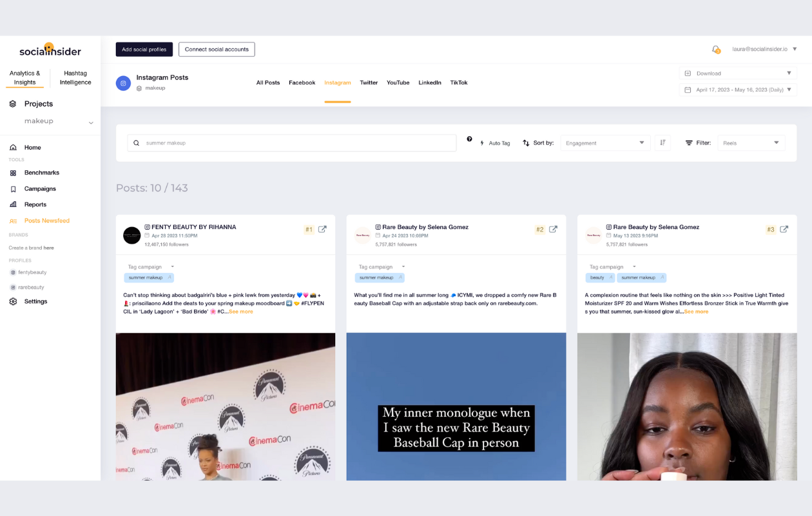Click the Settings gear icon
Image resolution: width=812 pixels, height=516 pixels.
[13, 301]
